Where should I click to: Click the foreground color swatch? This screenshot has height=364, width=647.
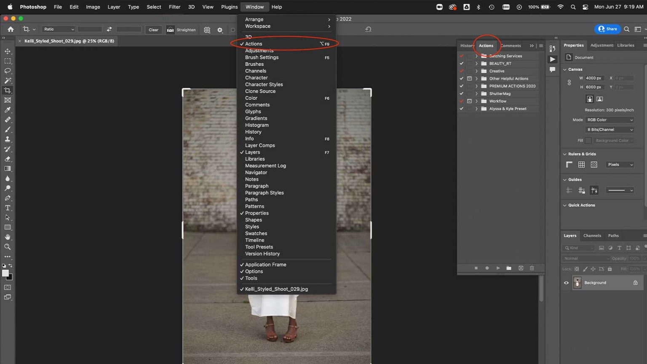5,273
